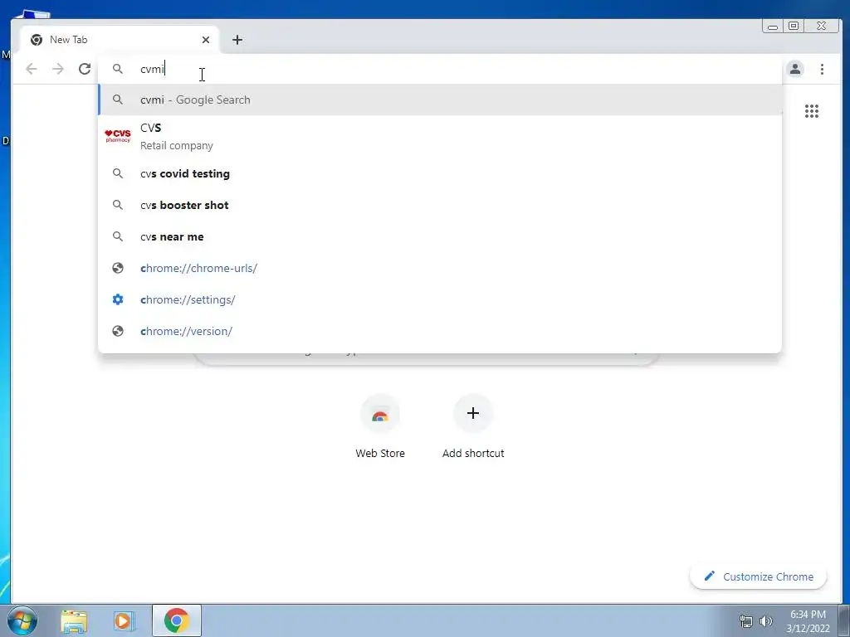The height and width of the screenshot is (637, 850).
Task: Launch Windows Media Player from the taskbar
Action: pos(124,620)
